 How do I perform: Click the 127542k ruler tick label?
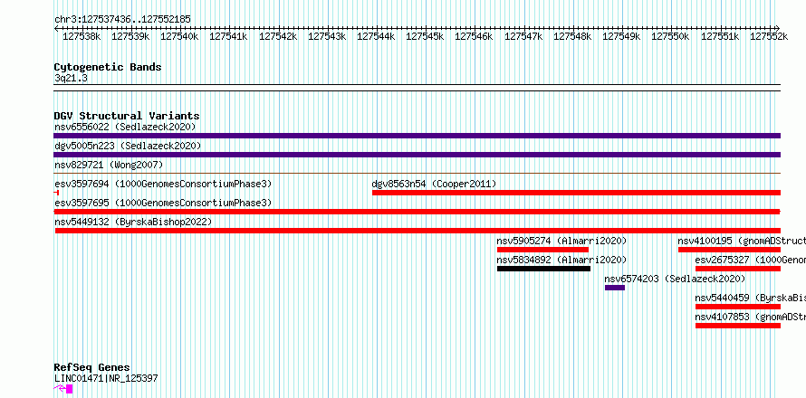(278, 36)
